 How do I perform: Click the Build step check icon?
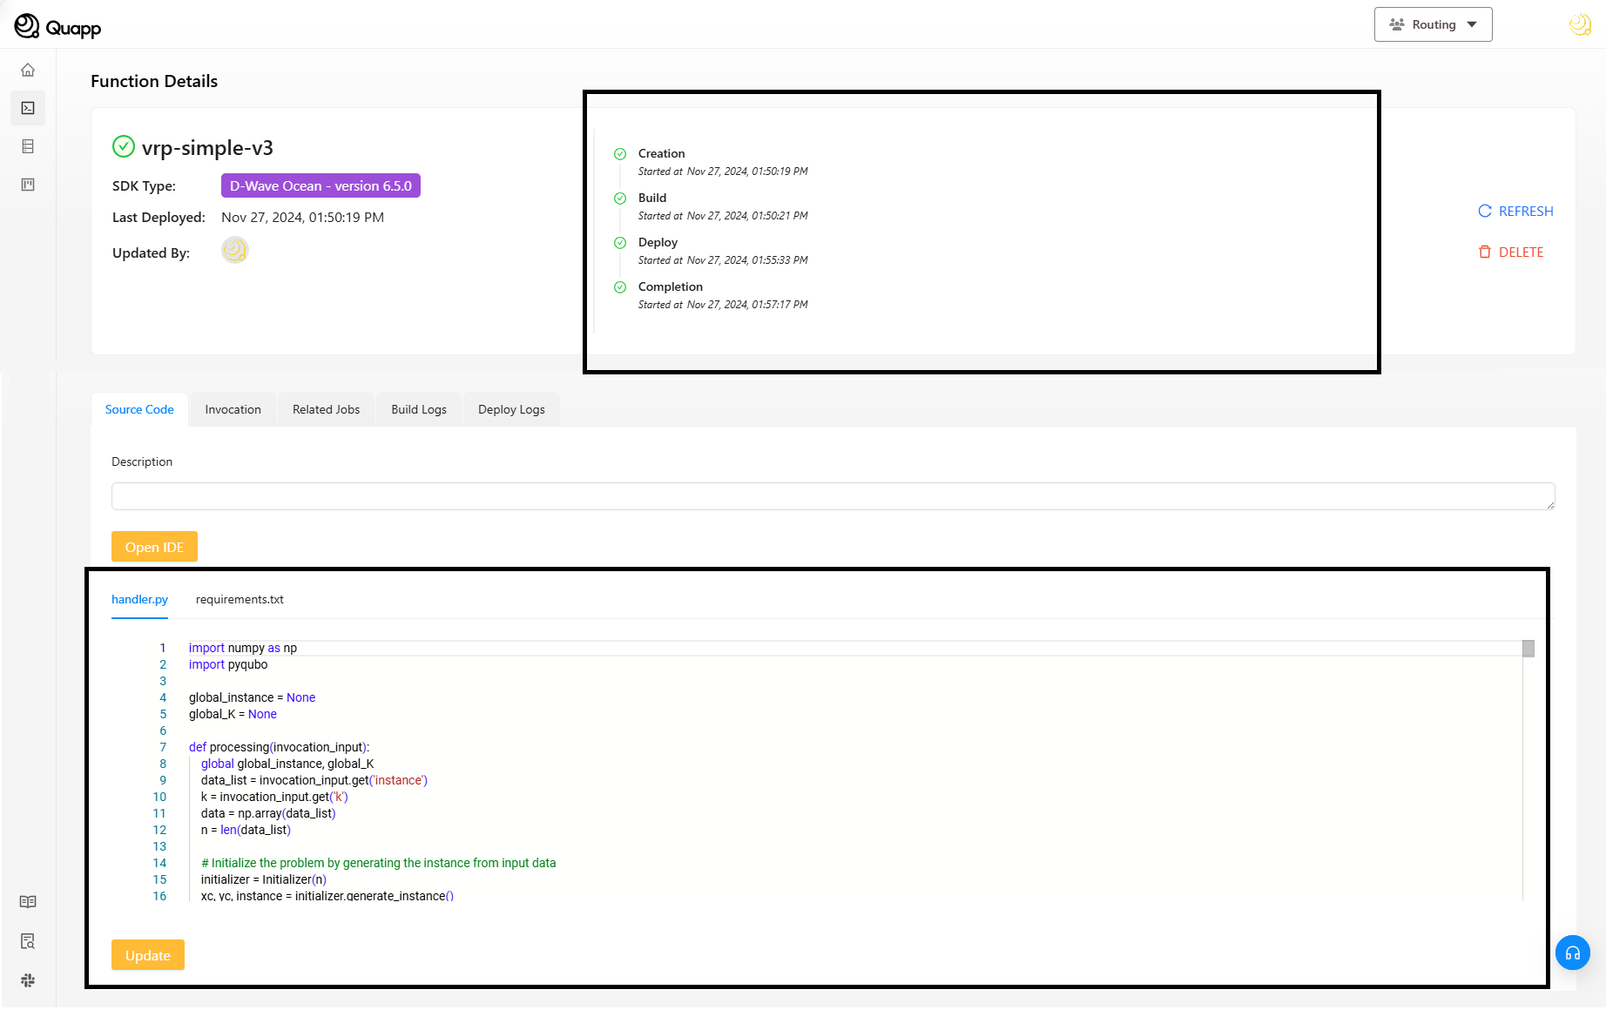pos(620,199)
